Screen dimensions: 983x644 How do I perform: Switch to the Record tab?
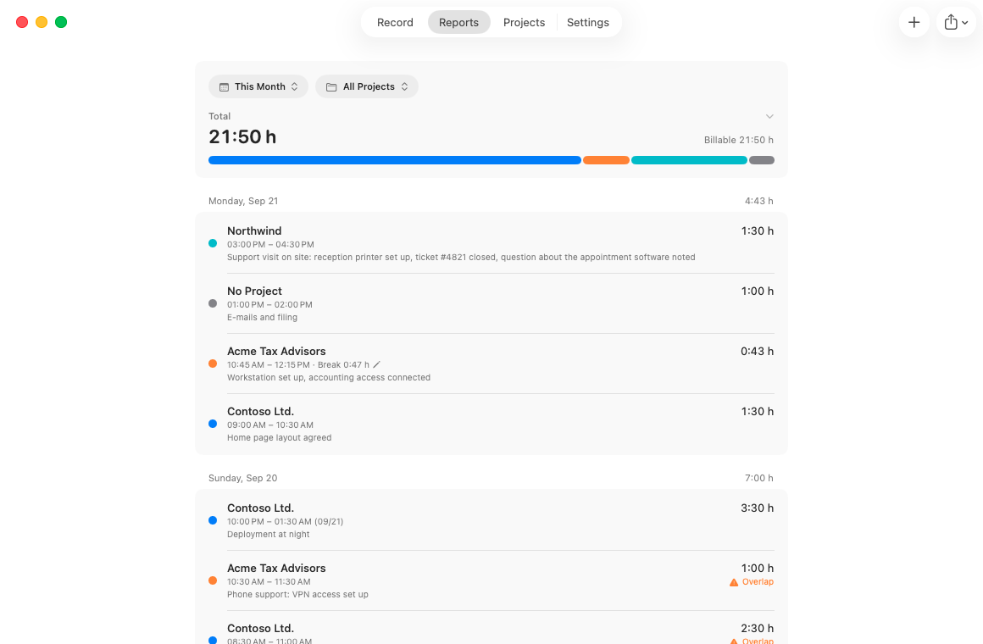pos(395,23)
